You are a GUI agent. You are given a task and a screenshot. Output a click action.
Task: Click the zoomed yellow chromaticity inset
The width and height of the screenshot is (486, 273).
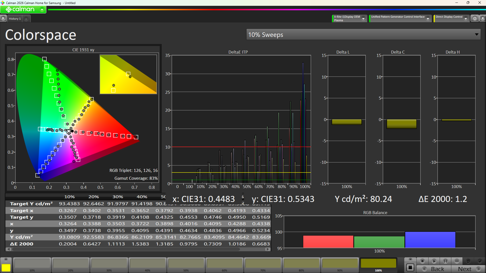(128, 74)
